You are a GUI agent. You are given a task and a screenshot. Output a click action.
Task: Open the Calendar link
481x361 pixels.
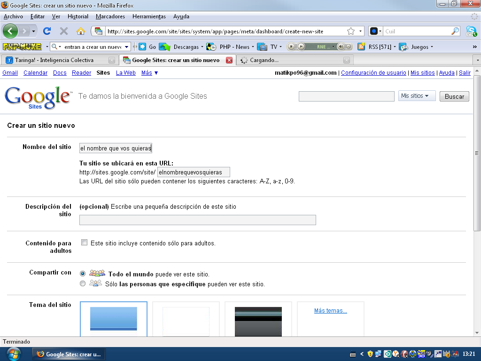(36, 73)
